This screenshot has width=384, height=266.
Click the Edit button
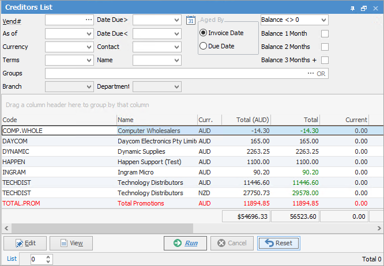tap(25, 243)
